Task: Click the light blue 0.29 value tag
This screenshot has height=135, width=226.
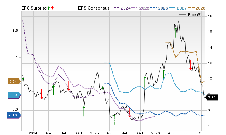Action: click(15, 95)
